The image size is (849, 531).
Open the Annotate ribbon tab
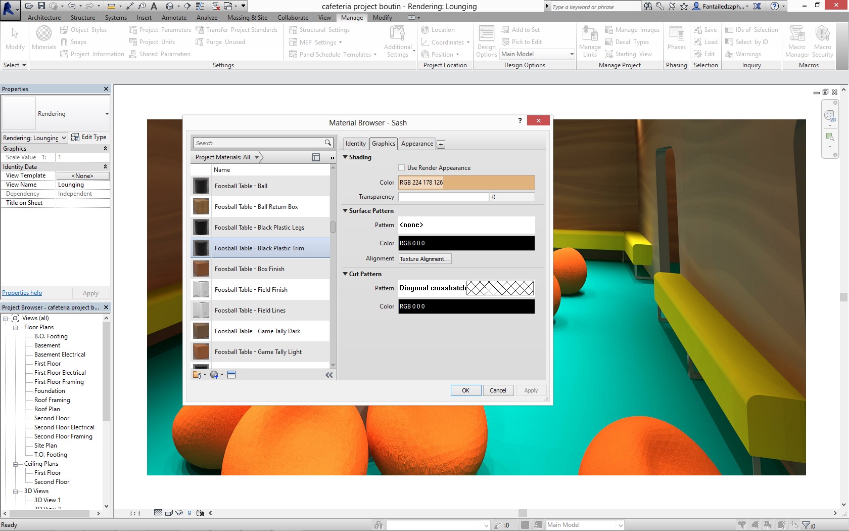174,18
